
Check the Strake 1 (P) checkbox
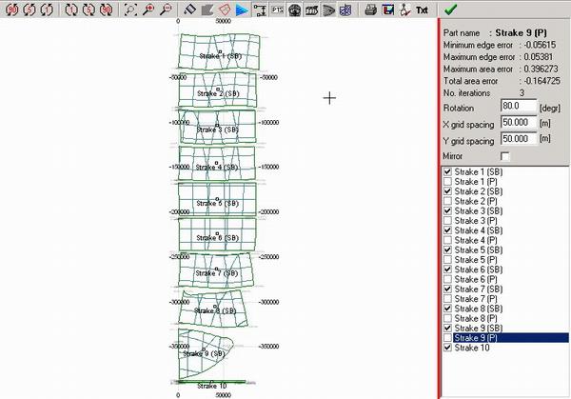448,181
